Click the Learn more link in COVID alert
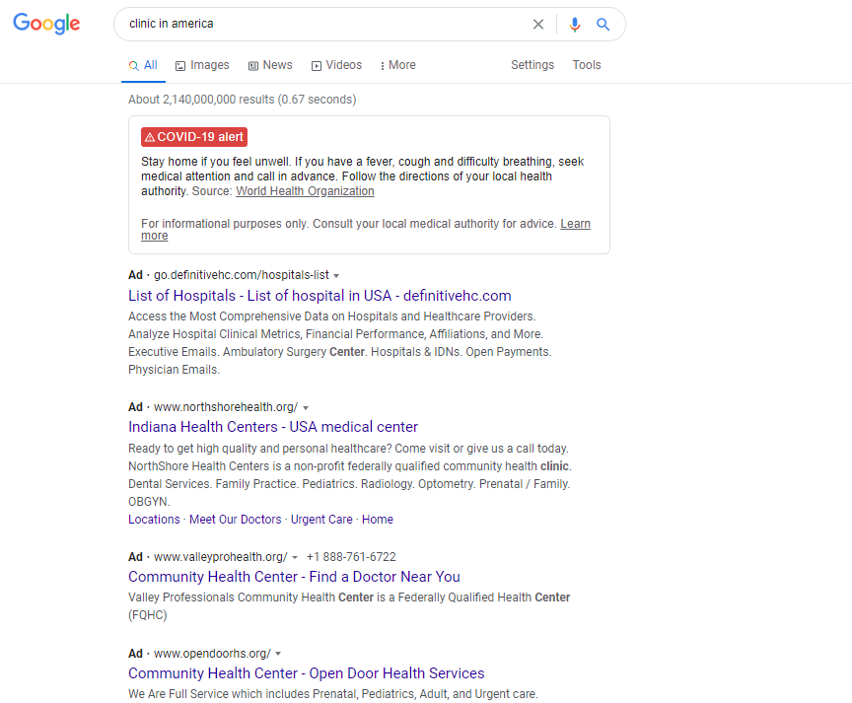Viewport: 852px width, 703px height. click(576, 224)
